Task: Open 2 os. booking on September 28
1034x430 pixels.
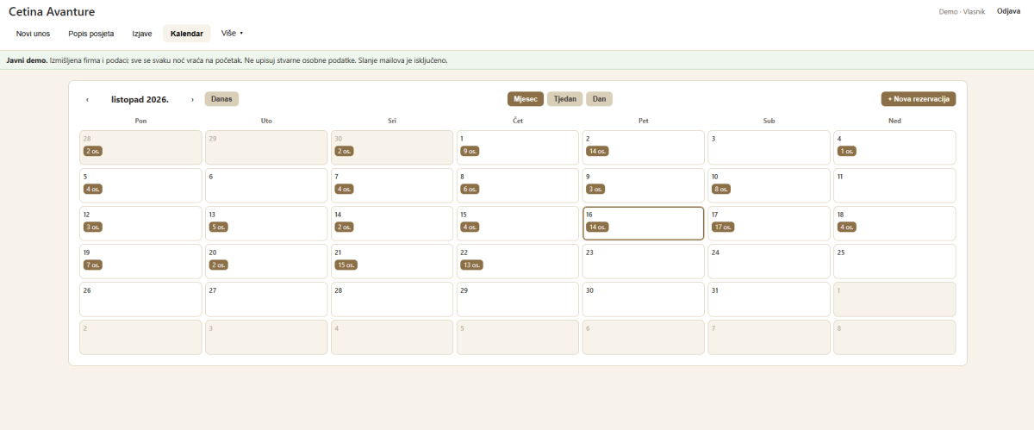Action: 93,151
